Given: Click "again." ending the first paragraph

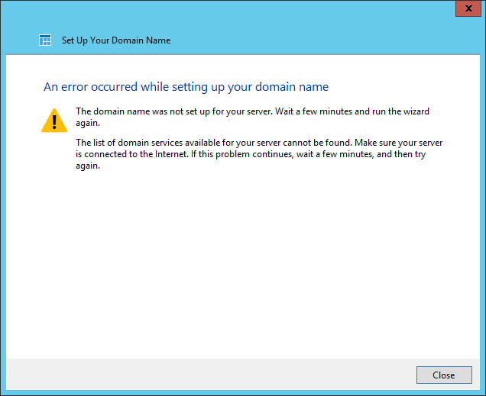Looking at the screenshot, I should tap(88, 122).
